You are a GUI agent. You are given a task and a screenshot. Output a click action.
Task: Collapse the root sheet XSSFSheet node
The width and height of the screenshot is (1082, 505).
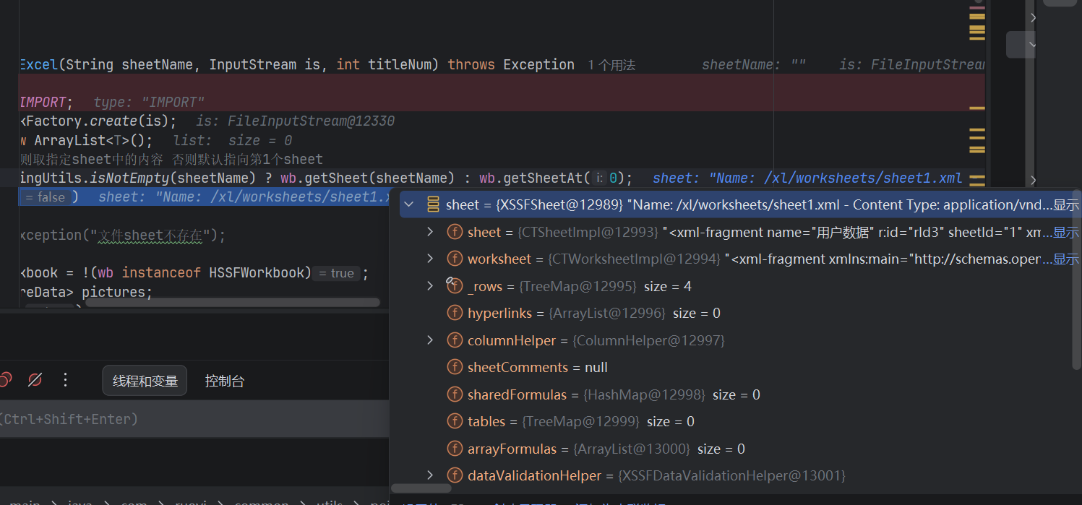pyautogui.click(x=409, y=204)
